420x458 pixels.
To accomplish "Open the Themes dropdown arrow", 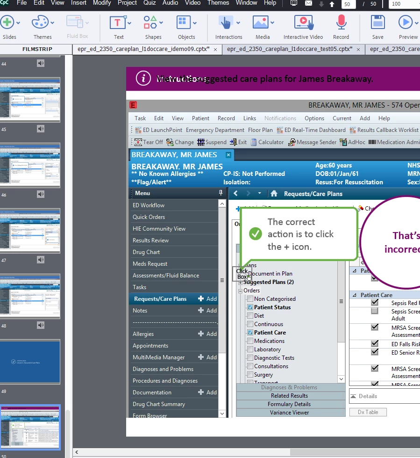I will [x=52, y=23].
